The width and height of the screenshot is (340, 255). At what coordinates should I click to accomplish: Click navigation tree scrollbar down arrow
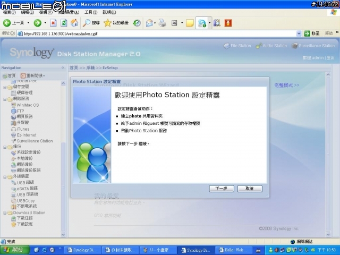click(x=63, y=234)
